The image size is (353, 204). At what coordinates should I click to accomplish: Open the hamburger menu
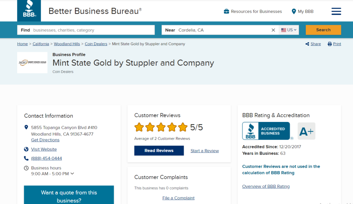pos(336,11)
